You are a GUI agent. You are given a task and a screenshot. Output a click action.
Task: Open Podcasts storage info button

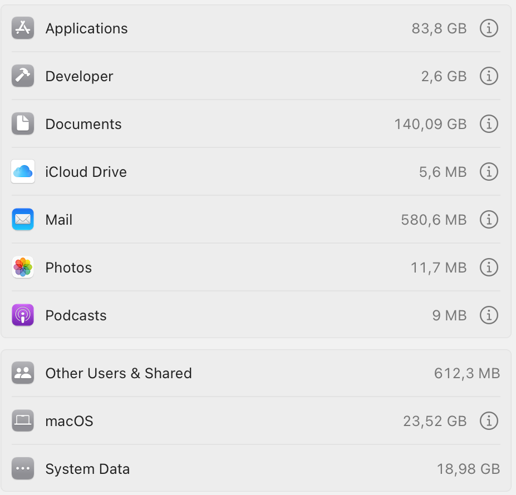tap(489, 315)
